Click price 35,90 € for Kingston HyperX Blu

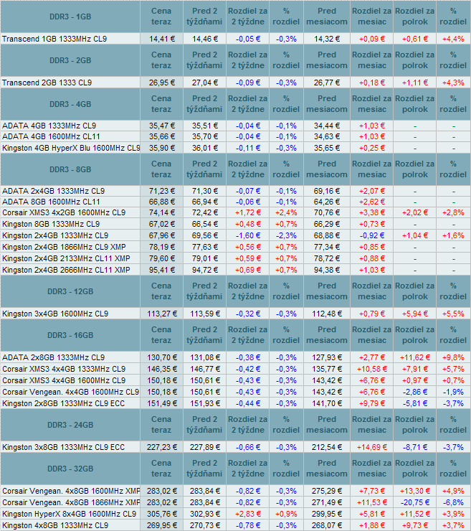pyautogui.click(x=162, y=149)
